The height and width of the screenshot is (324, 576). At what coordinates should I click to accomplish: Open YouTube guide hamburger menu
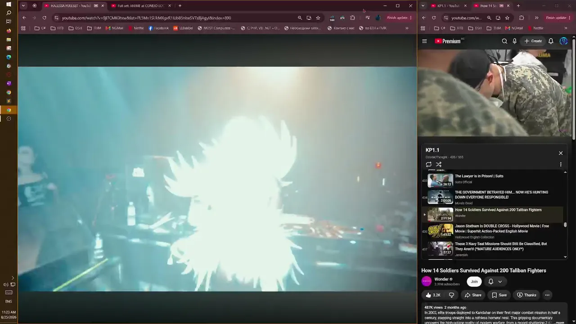click(x=424, y=41)
